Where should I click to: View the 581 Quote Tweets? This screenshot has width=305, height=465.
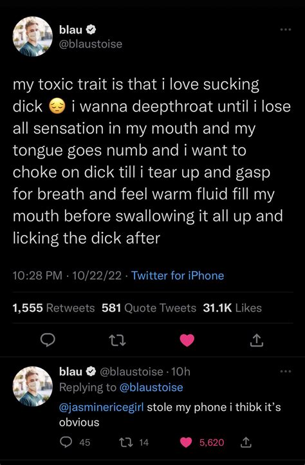[149, 308]
